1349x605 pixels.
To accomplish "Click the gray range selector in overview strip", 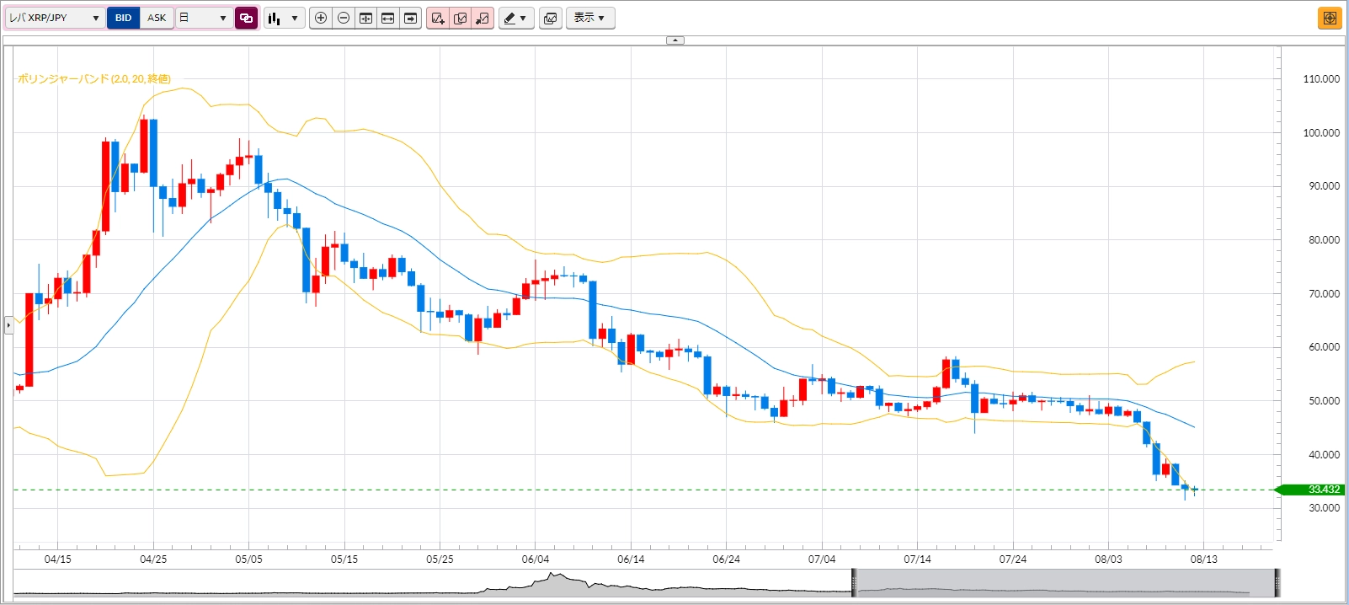I will point(1065,583).
